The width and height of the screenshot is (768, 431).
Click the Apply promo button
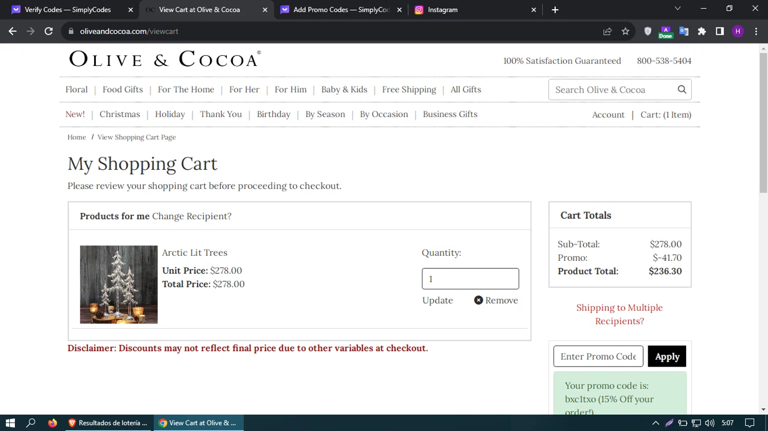pyautogui.click(x=667, y=356)
